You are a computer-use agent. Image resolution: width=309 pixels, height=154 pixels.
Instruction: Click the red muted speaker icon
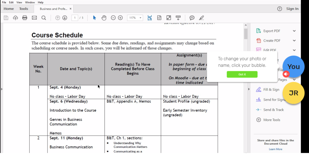coord(286,74)
